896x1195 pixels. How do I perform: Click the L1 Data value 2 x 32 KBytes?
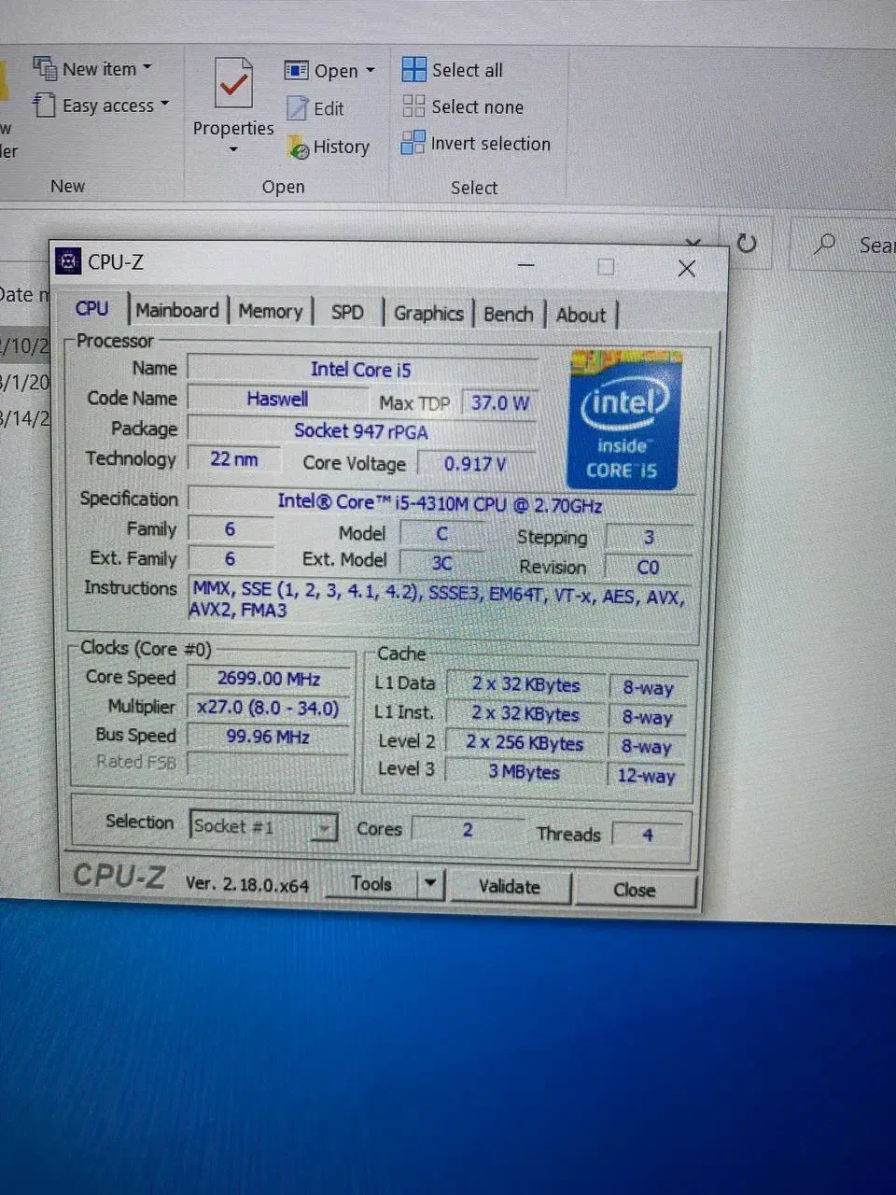(526, 685)
